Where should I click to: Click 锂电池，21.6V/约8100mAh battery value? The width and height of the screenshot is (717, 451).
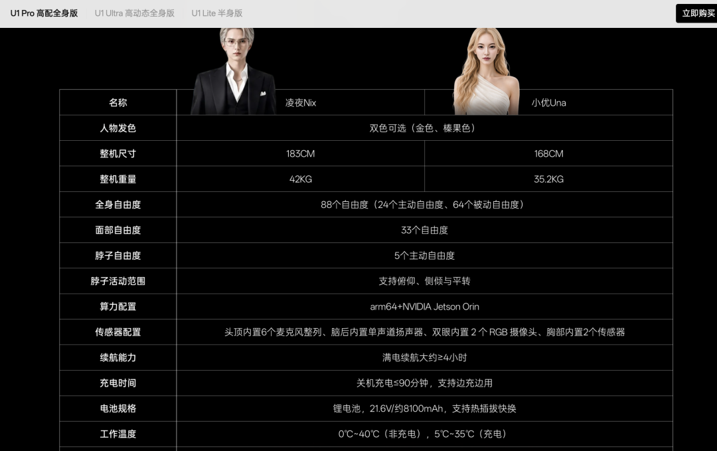(x=424, y=408)
